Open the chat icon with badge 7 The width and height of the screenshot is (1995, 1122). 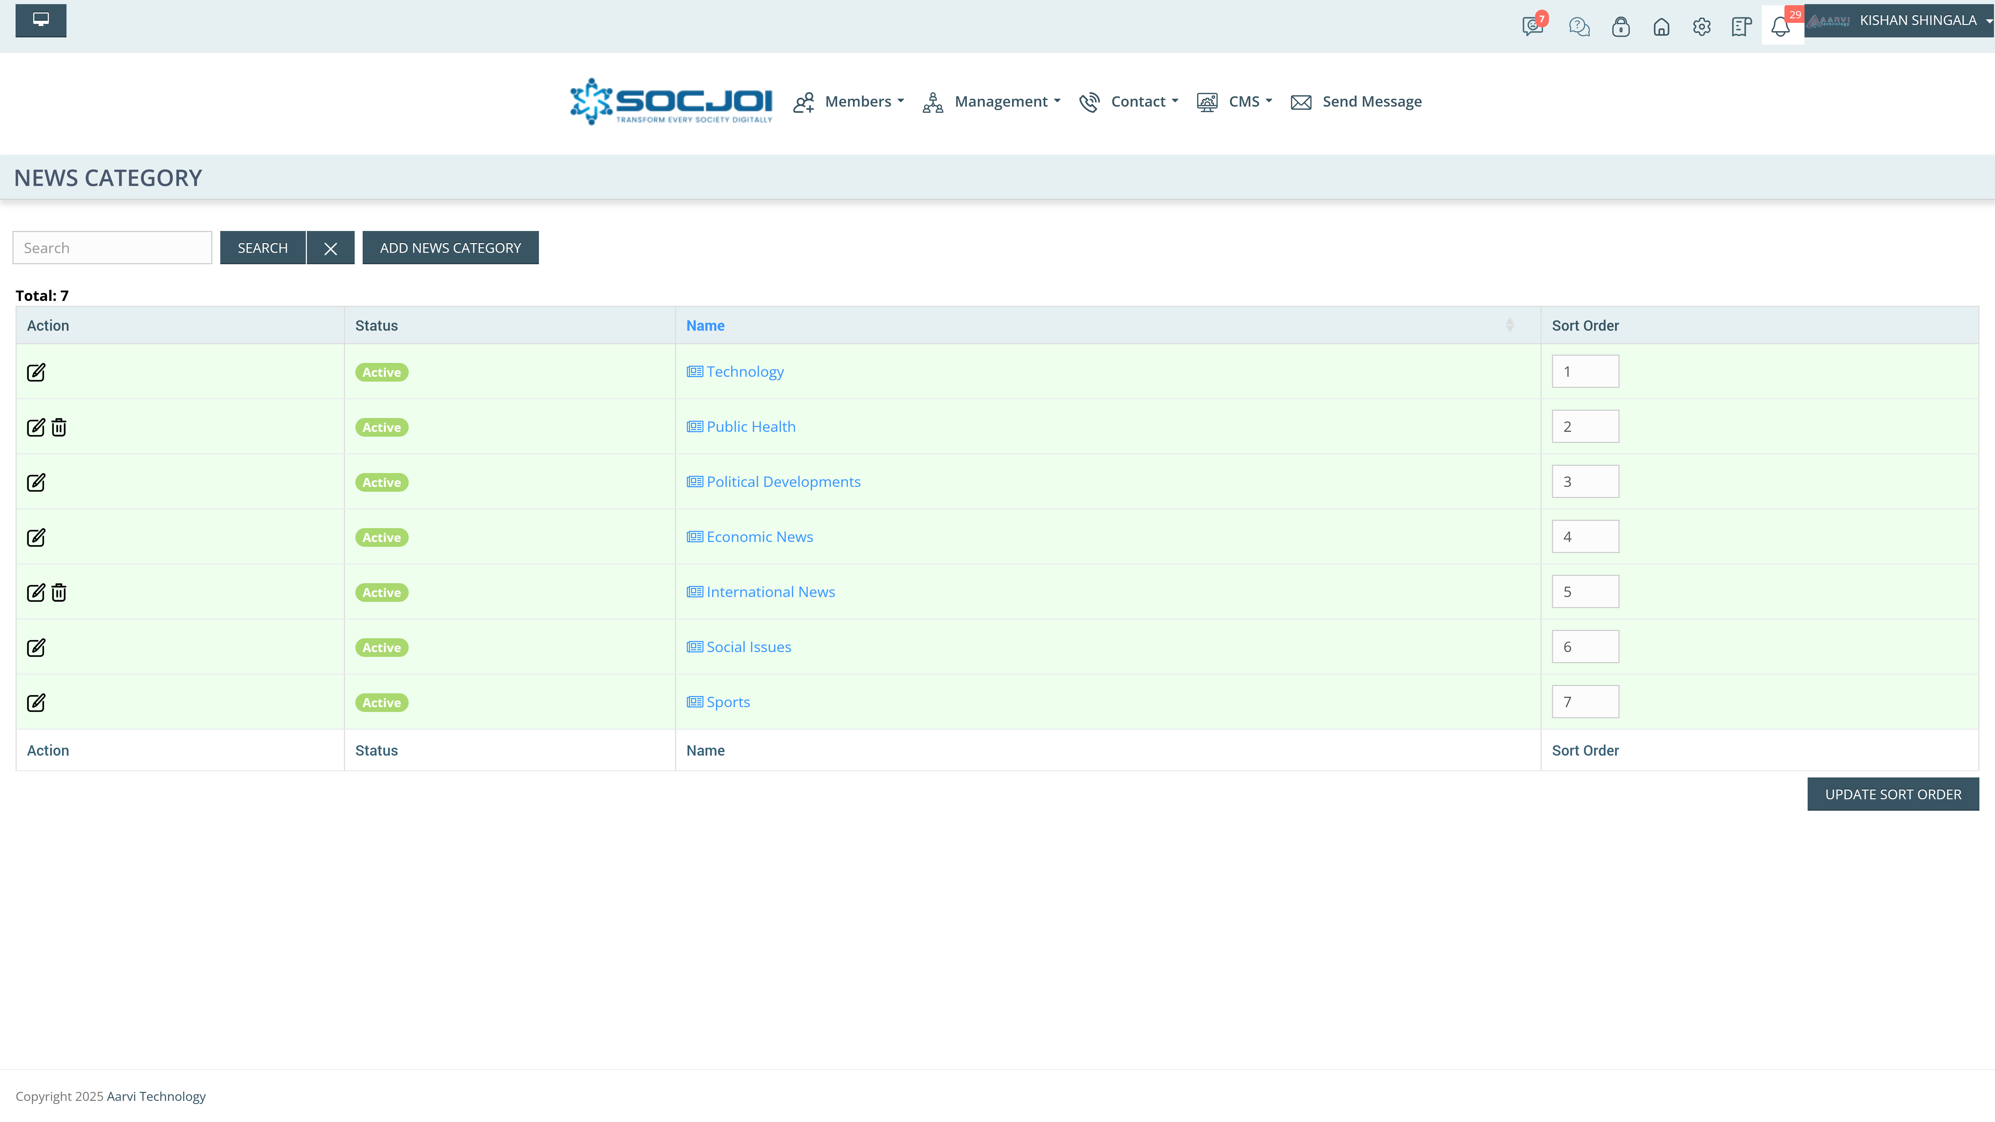(x=1533, y=26)
